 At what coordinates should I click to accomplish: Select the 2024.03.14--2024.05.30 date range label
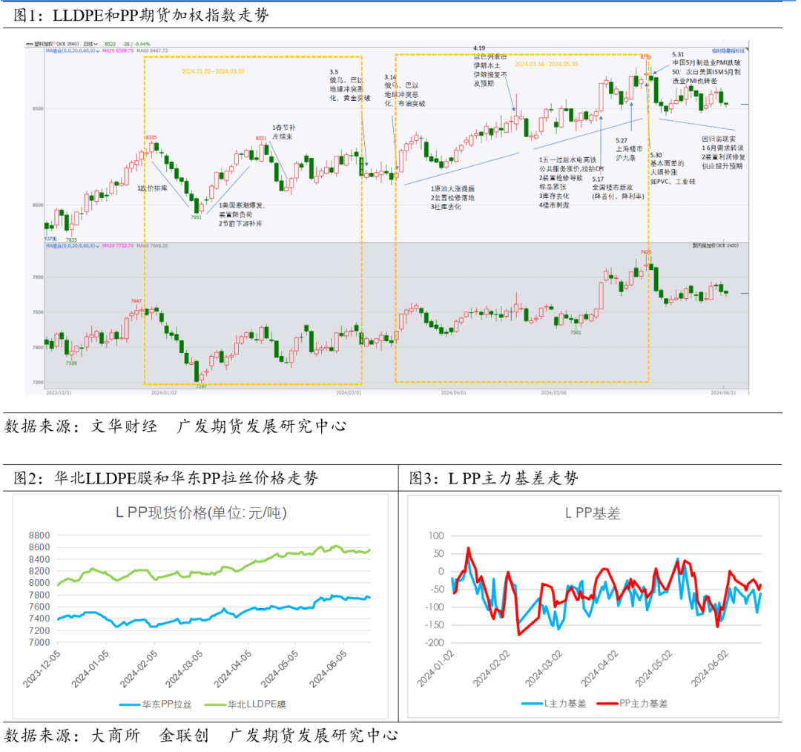point(546,65)
